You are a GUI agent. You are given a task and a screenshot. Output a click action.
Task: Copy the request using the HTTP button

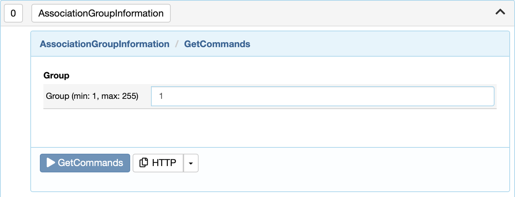158,163
